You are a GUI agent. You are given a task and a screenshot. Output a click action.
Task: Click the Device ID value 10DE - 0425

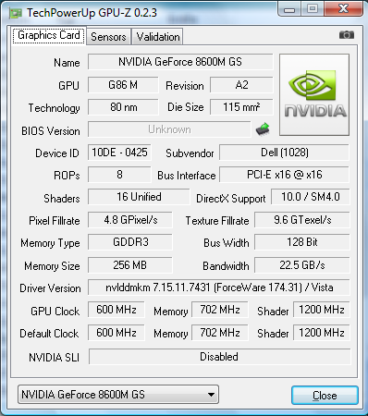pos(119,153)
